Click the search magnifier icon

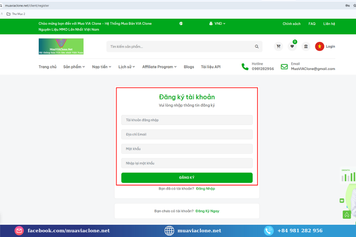pyautogui.click(x=257, y=47)
